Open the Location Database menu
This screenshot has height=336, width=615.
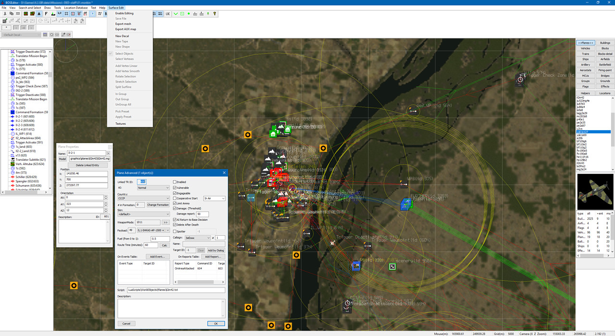76,8
